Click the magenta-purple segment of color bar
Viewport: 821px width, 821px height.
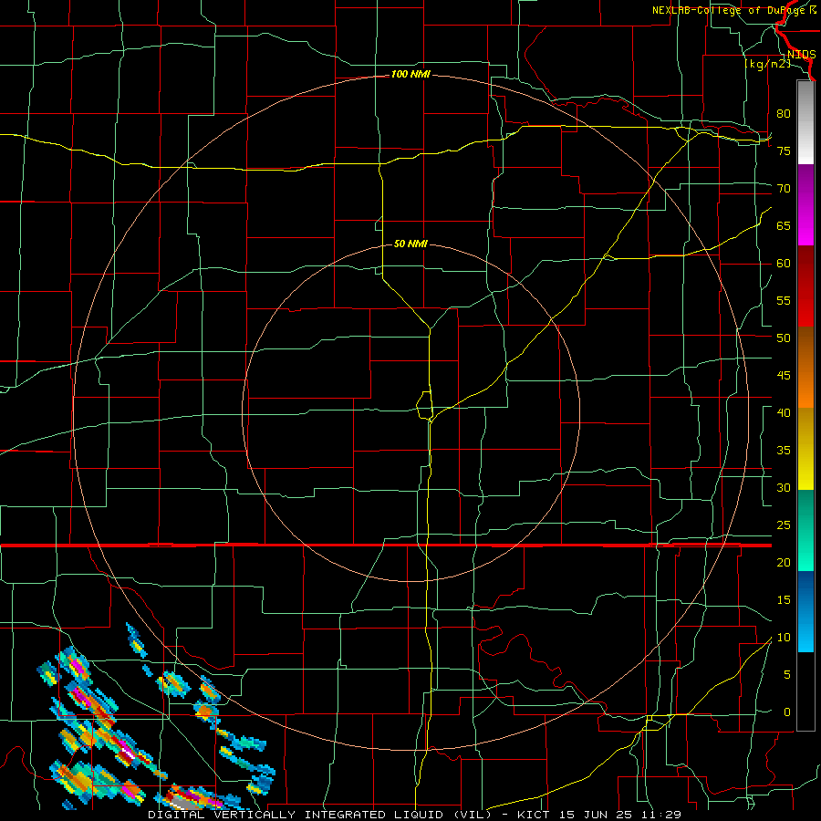click(805, 204)
